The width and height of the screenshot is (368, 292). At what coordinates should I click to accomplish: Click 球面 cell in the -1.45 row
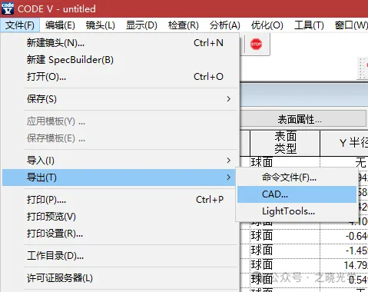285,251
